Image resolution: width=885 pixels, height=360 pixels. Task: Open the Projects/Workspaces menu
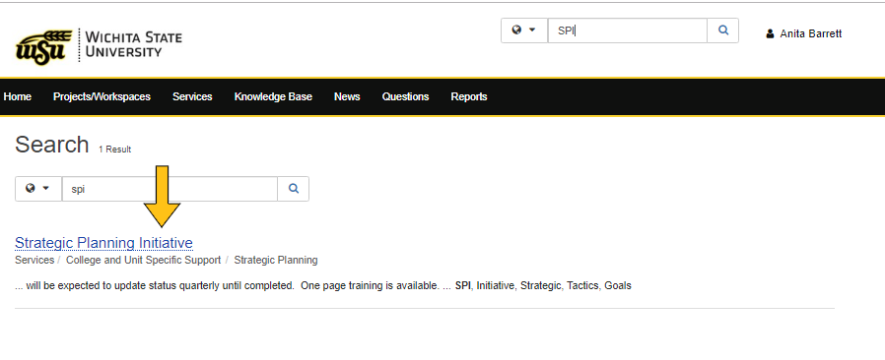(x=102, y=97)
